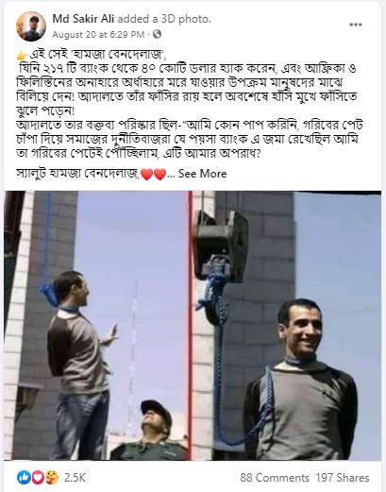Open Md Sakir Ali's profile picture
Viewport: 386px width, 492px height.
tap(31, 26)
